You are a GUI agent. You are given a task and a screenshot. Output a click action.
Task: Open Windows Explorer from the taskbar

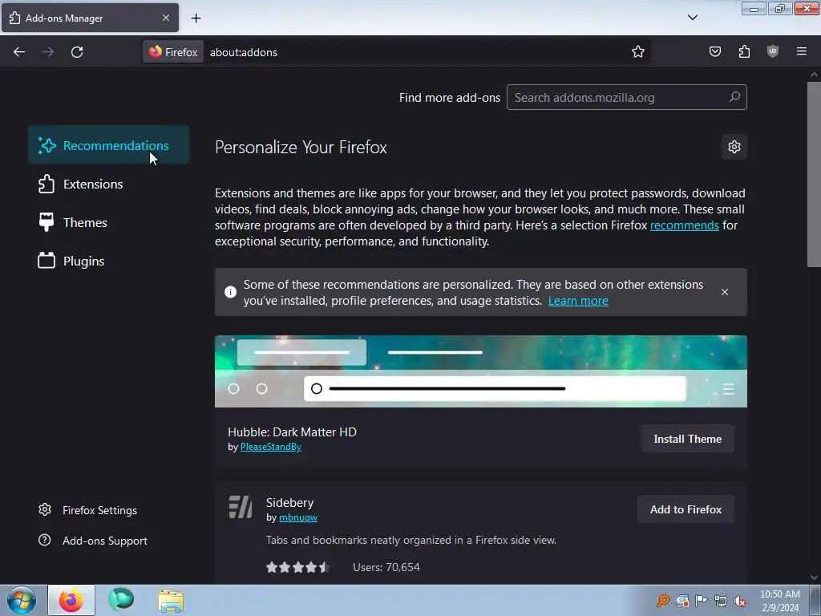pyautogui.click(x=171, y=602)
